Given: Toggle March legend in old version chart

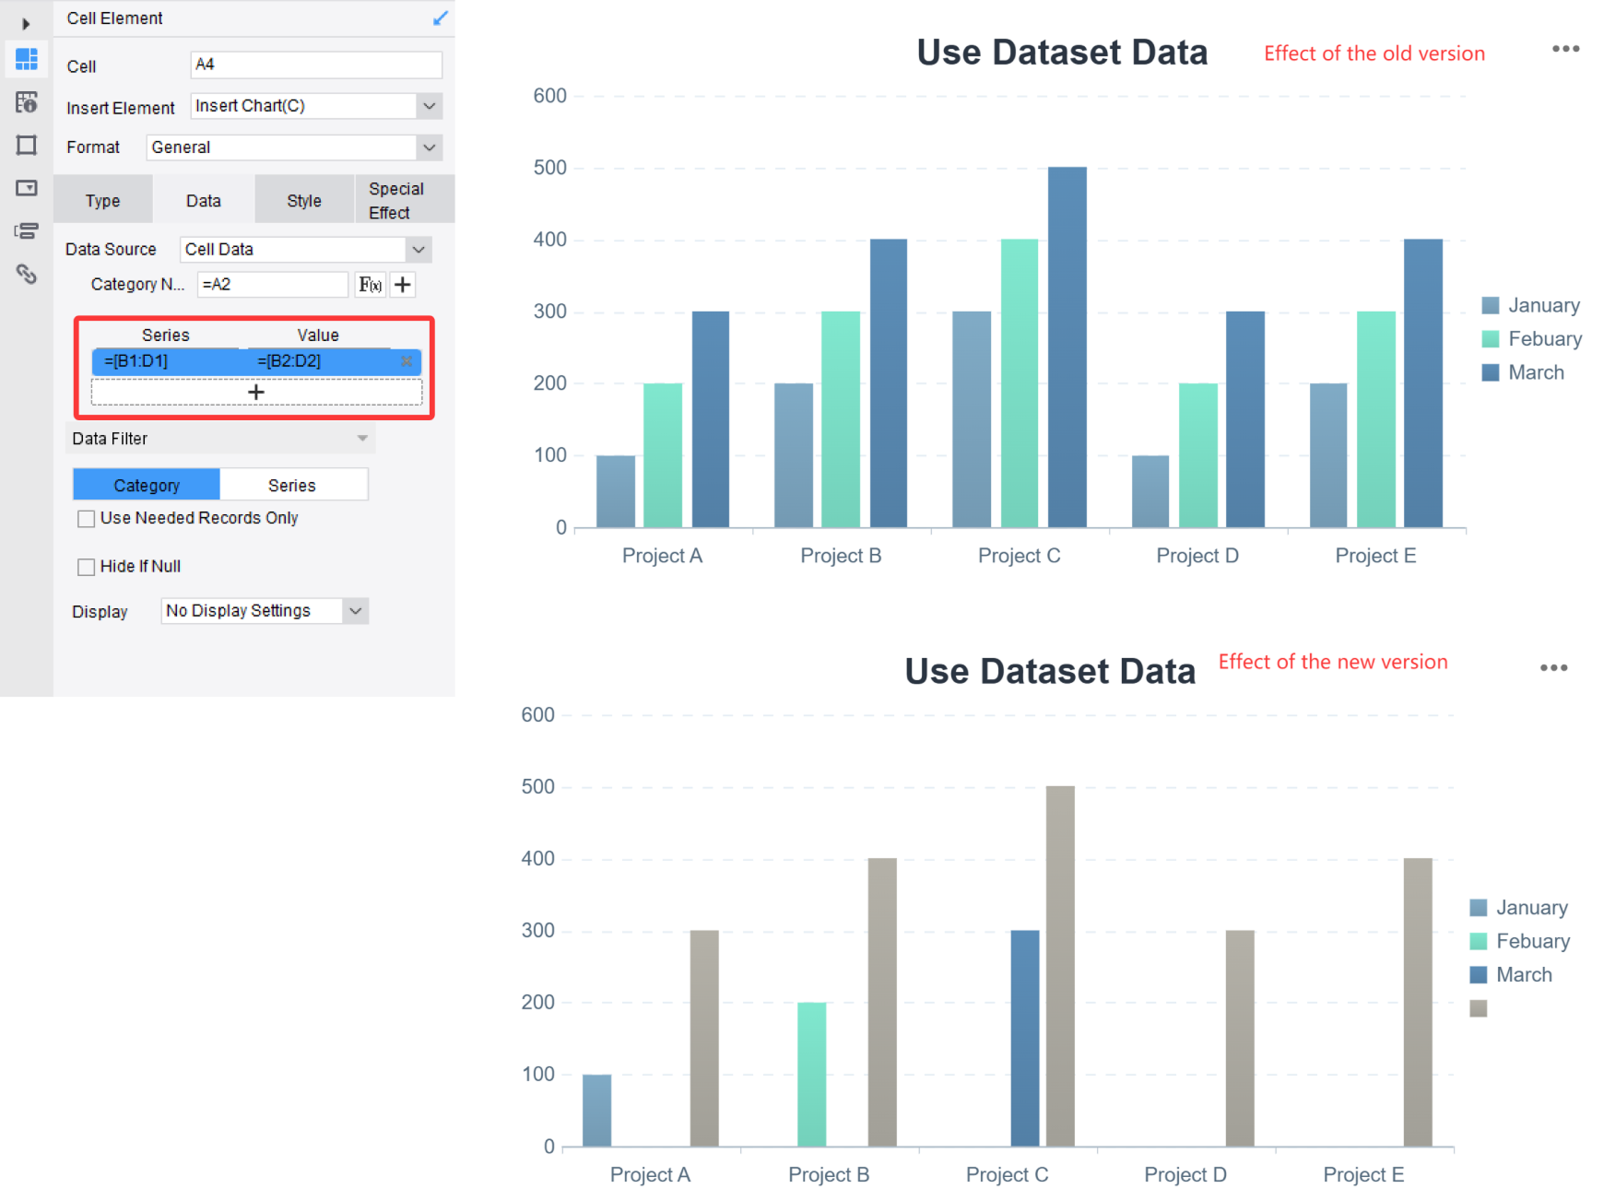Looking at the screenshot, I should click(x=1523, y=372).
